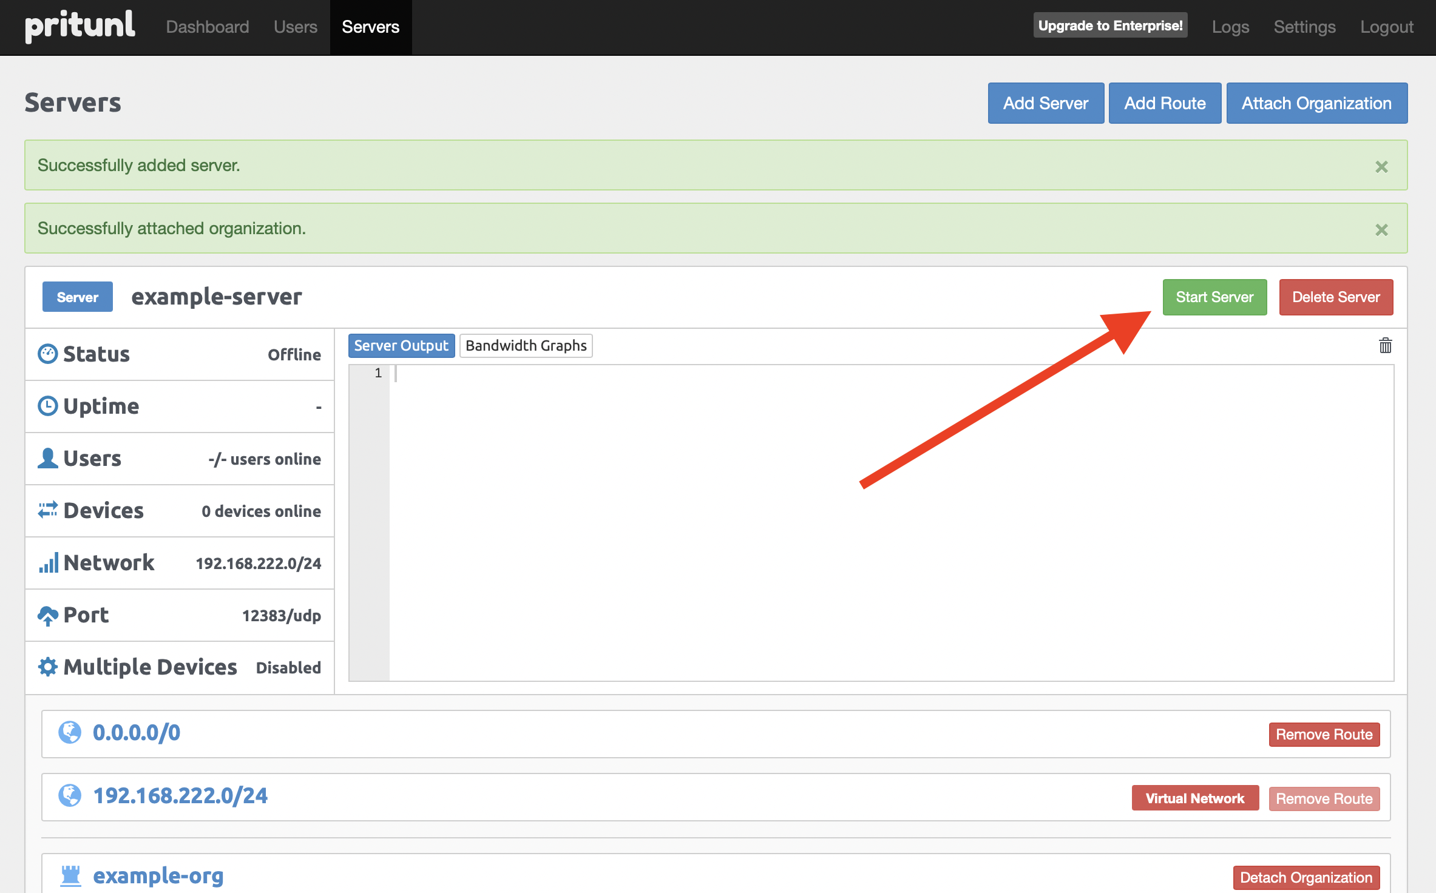Click the Devices network icon

pos(47,510)
